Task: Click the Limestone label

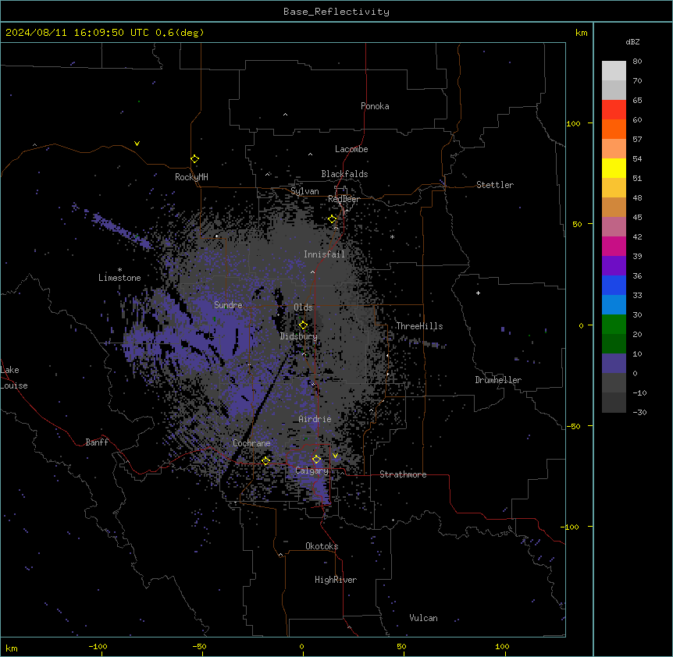Action: coord(119,278)
